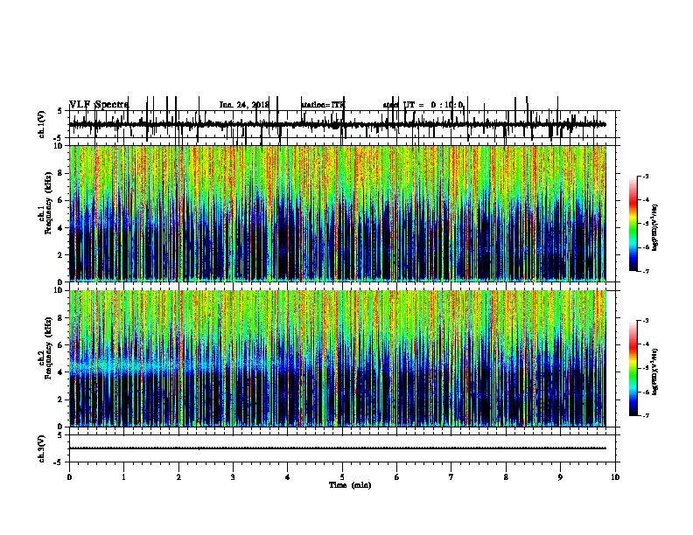Click the ch.2 frequency tick label 6

click(x=61, y=345)
